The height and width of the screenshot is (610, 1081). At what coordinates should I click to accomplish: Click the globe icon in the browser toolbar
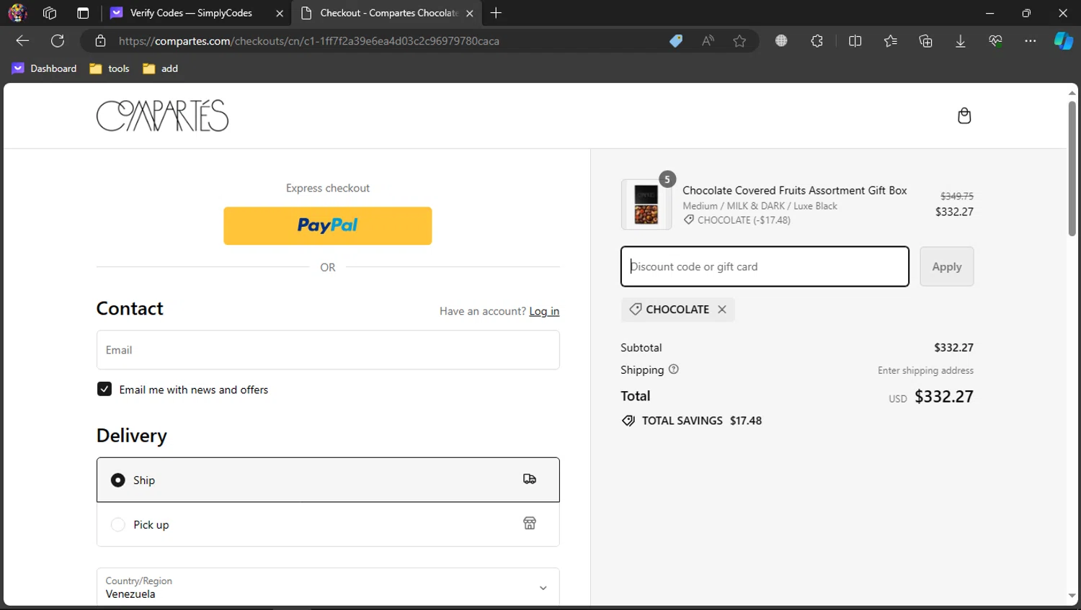pyautogui.click(x=781, y=41)
